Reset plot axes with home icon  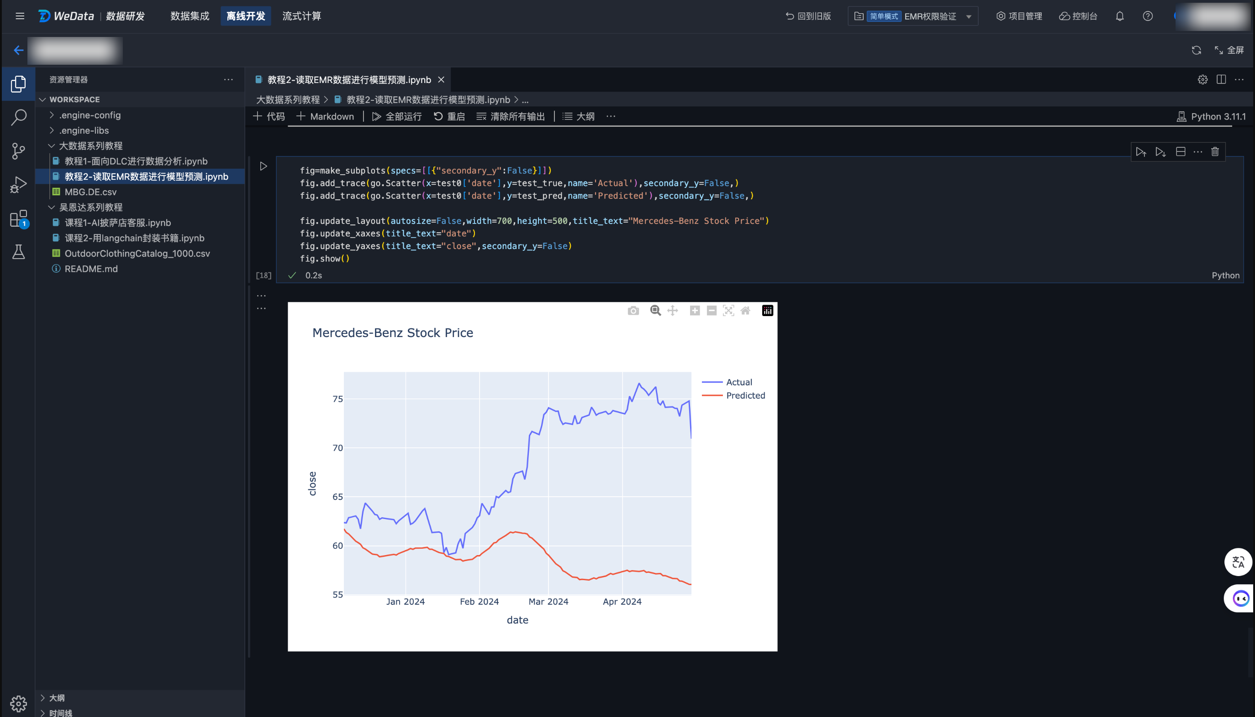click(x=745, y=311)
